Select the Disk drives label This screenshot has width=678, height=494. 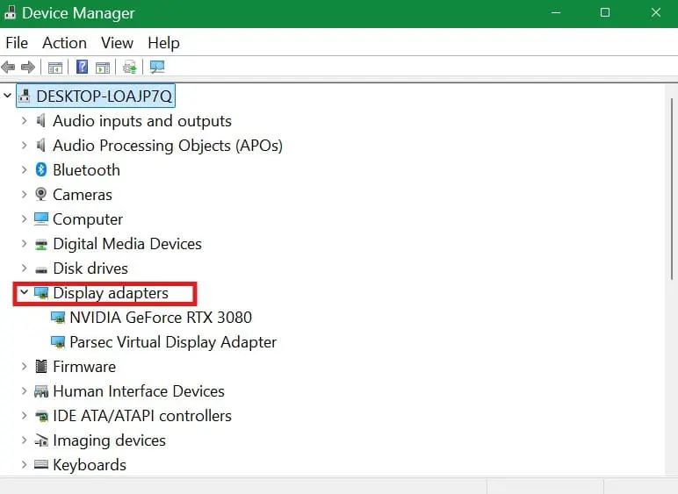click(90, 268)
